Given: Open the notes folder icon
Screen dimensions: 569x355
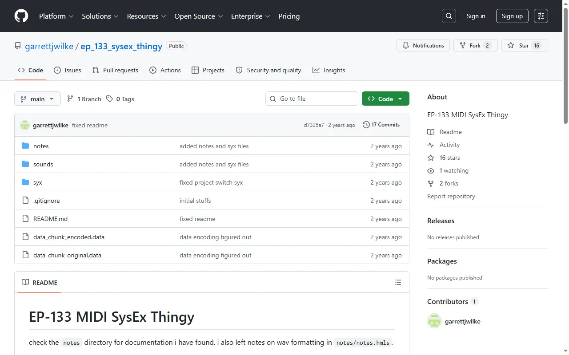Looking at the screenshot, I should click(25, 146).
